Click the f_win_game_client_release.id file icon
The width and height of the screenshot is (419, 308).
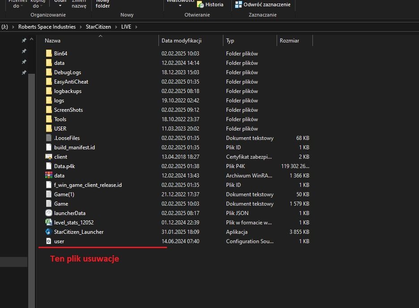[49, 185]
